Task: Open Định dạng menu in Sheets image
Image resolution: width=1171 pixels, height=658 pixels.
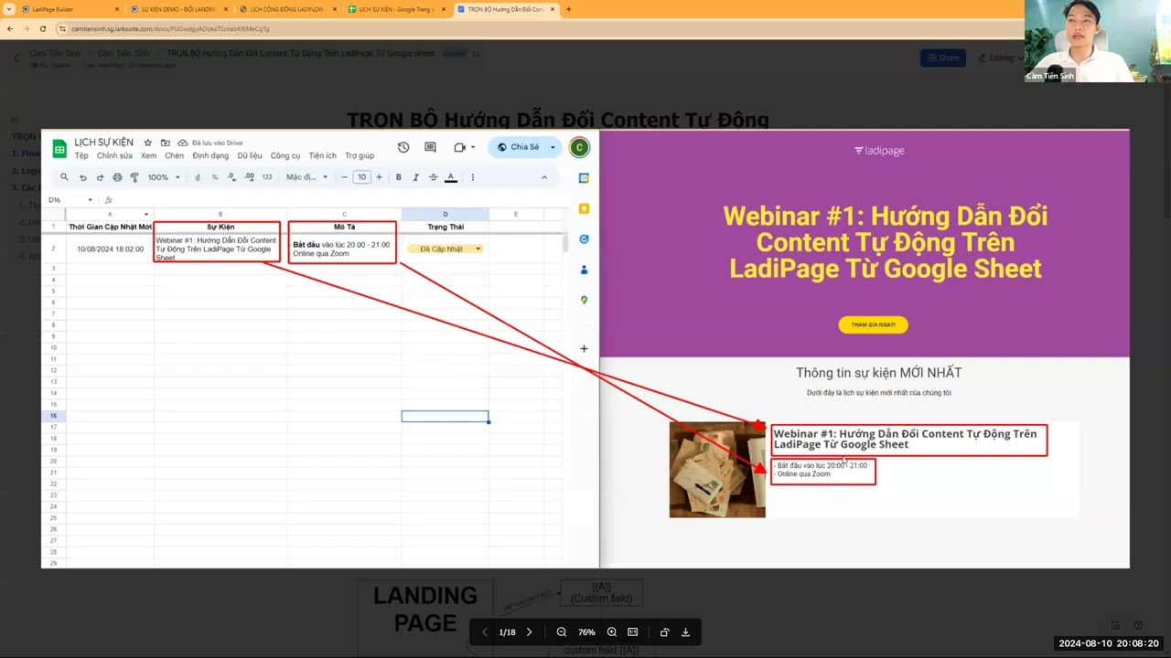Action: pos(210,156)
